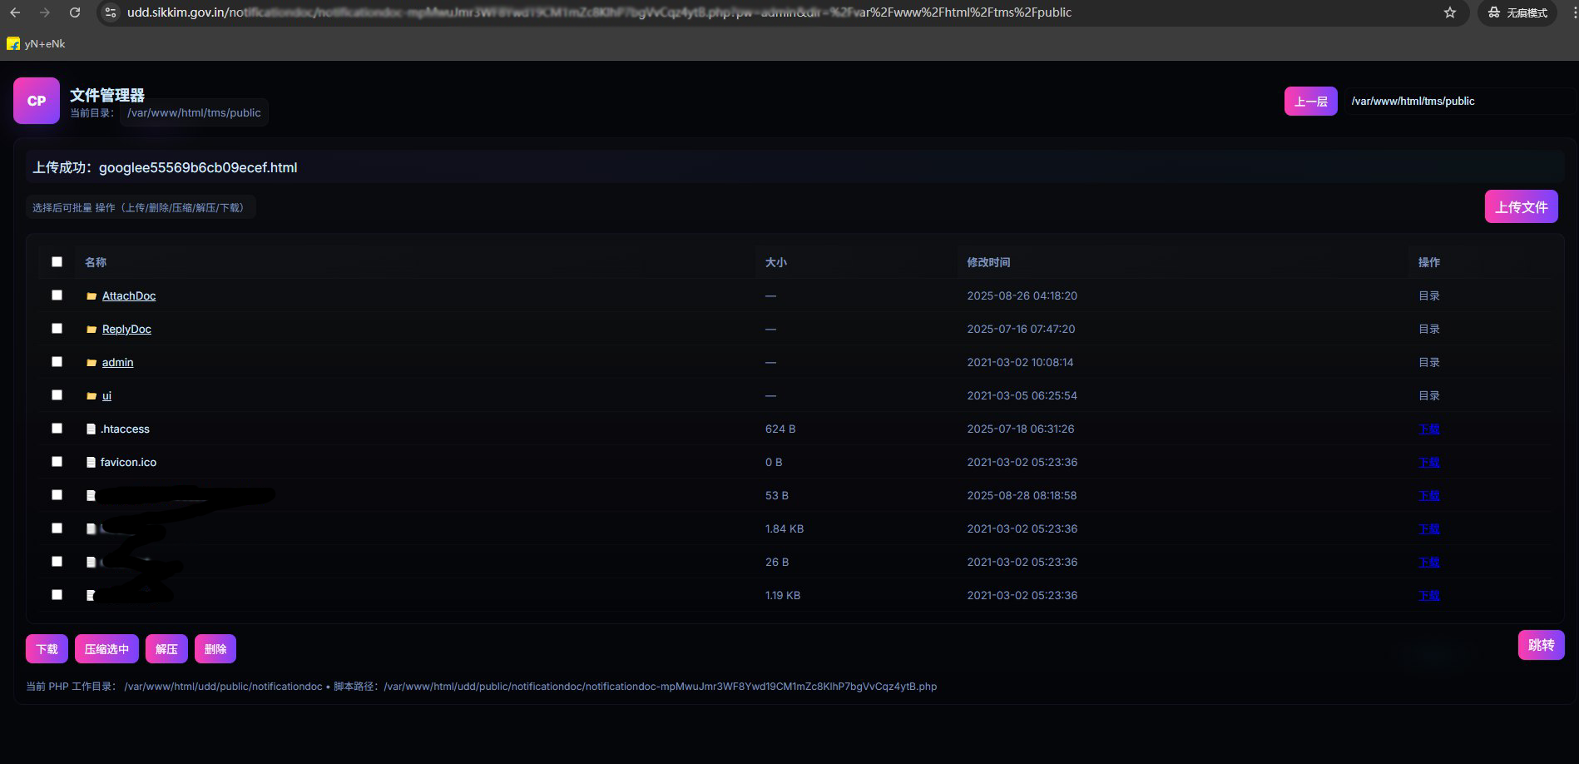1579x764 pixels.
Task: Bookmark this page with the star icon
Action: point(1450,12)
